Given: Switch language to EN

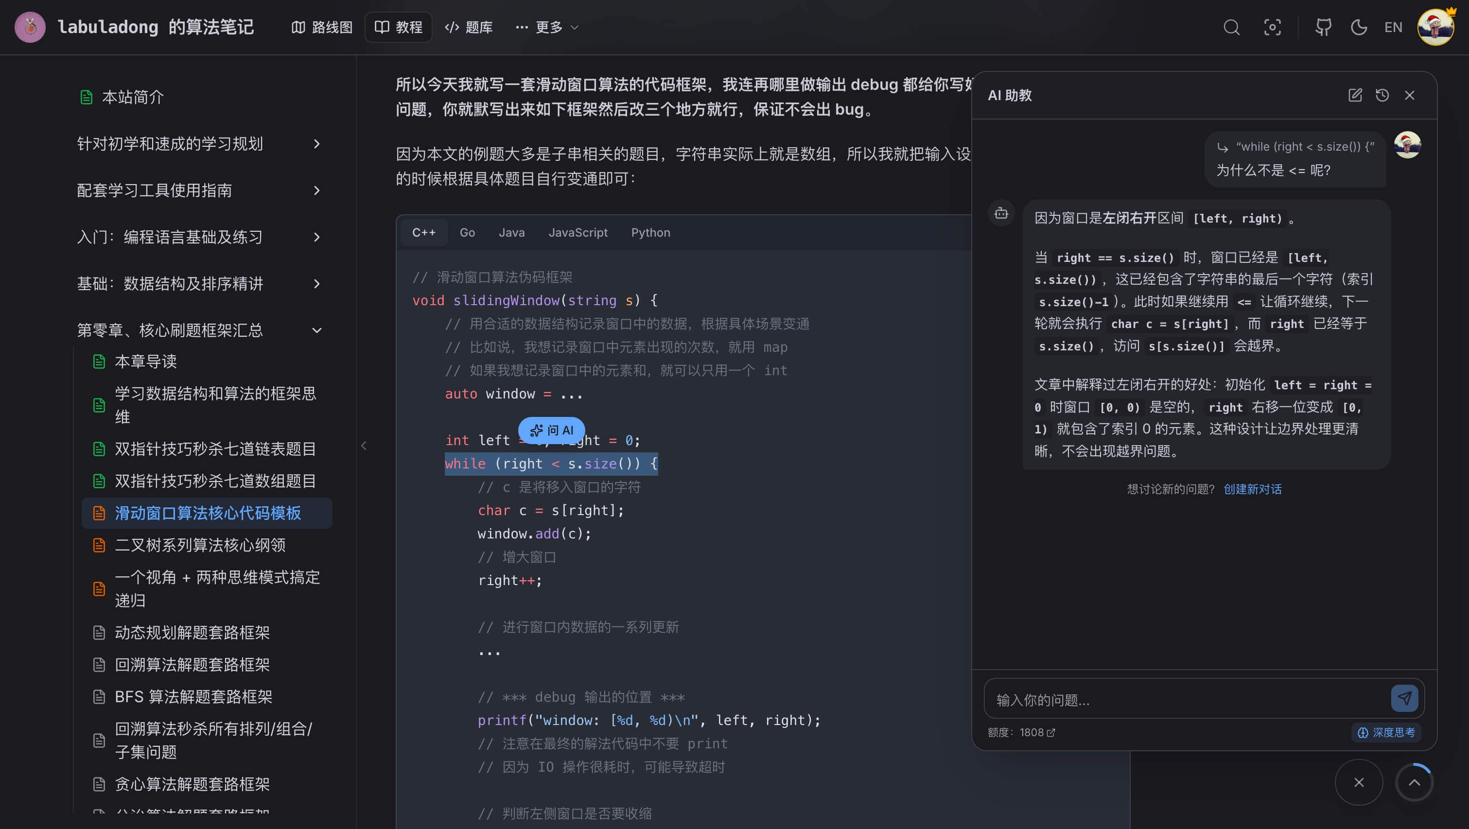Looking at the screenshot, I should pos(1393,27).
